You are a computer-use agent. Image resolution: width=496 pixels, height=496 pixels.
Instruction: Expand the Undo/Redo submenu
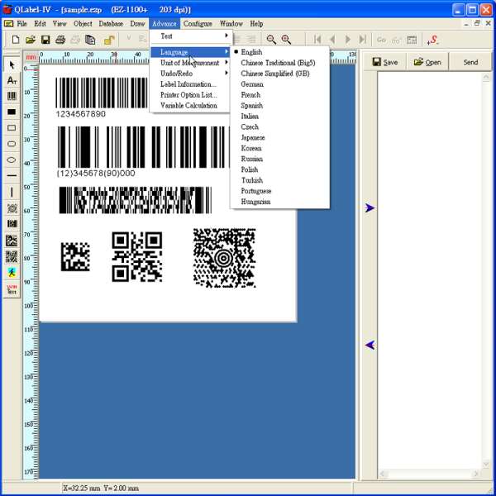[x=190, y=74]
